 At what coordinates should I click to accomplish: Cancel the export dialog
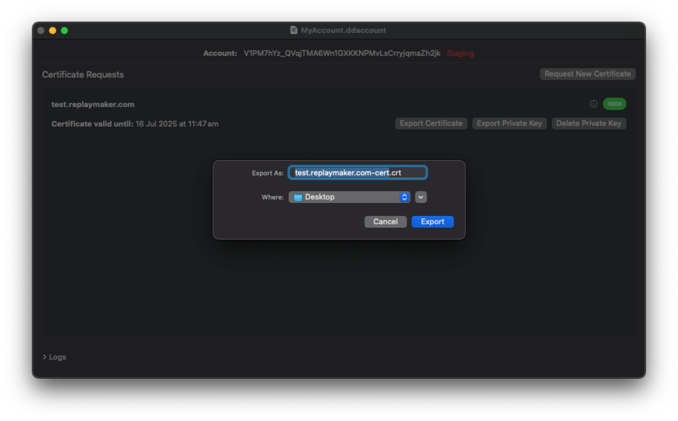(385, 222)
